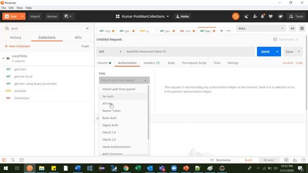This screenshot has height=173, width=308.
Task: Open the comments icon
Action: [x=275, y=39]
